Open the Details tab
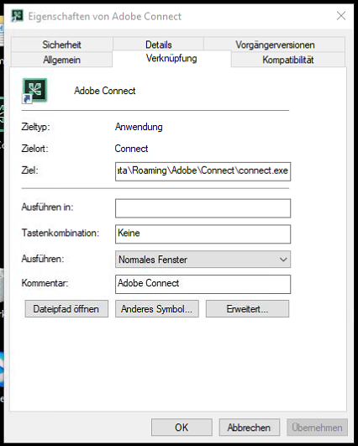 click(158, 45)
